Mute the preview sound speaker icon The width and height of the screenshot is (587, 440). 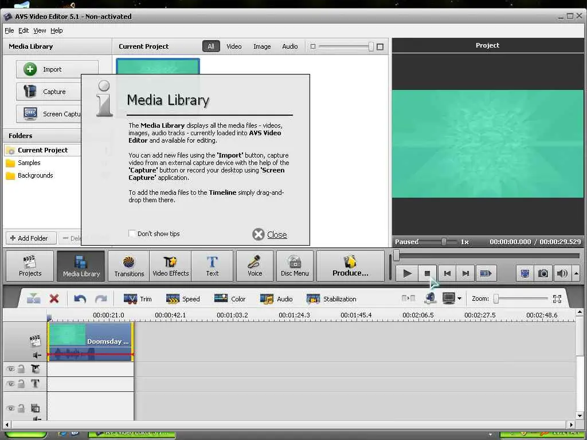(562, 273)
